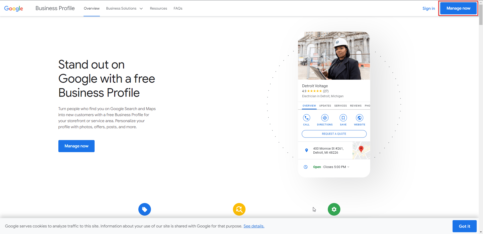Image resolution: width=483 pixels, height=234 pixels.
Task: Expand the Business Solutions dropdown chevron
Action: pyautogui.click(x=141, y=9)
